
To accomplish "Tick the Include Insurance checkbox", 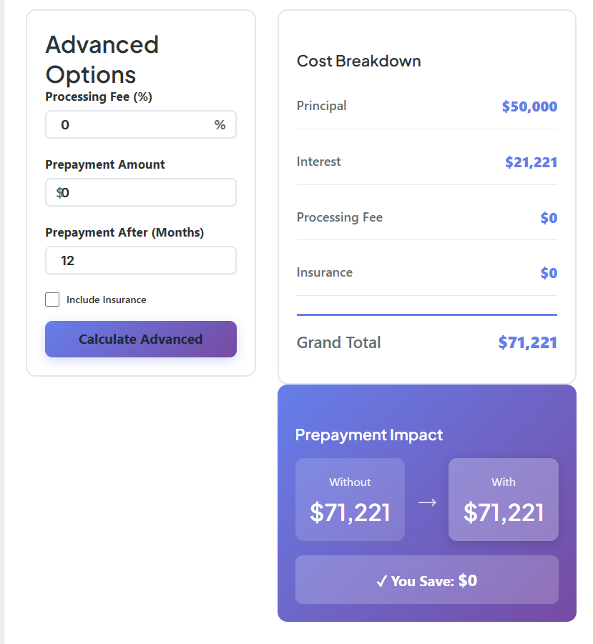I will point(52,299).
